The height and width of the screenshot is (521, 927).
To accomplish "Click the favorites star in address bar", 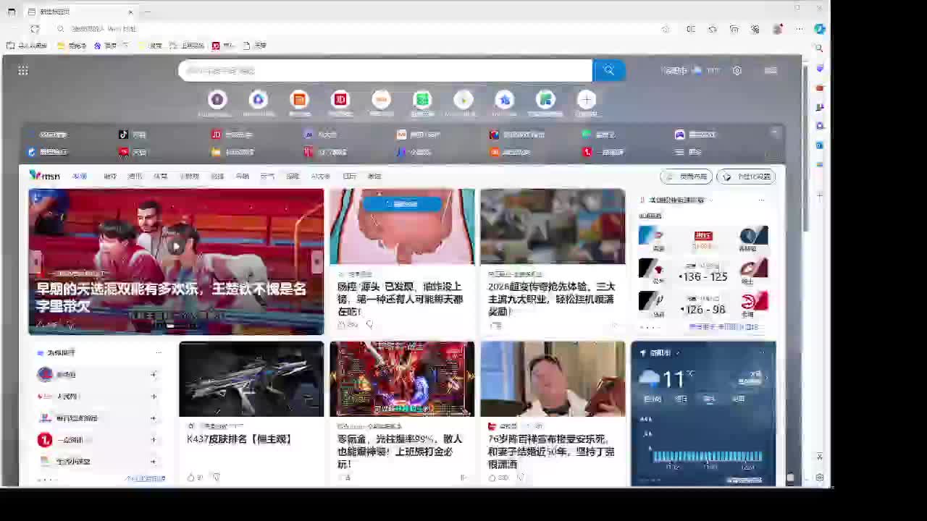I will click(665, 29).
